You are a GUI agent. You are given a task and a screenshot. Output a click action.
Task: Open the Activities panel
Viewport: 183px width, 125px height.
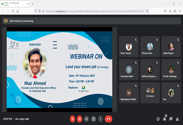(x=177, y=119)
